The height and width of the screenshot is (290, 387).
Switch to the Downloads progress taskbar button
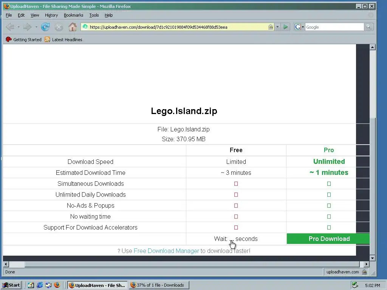click(159, 285)
